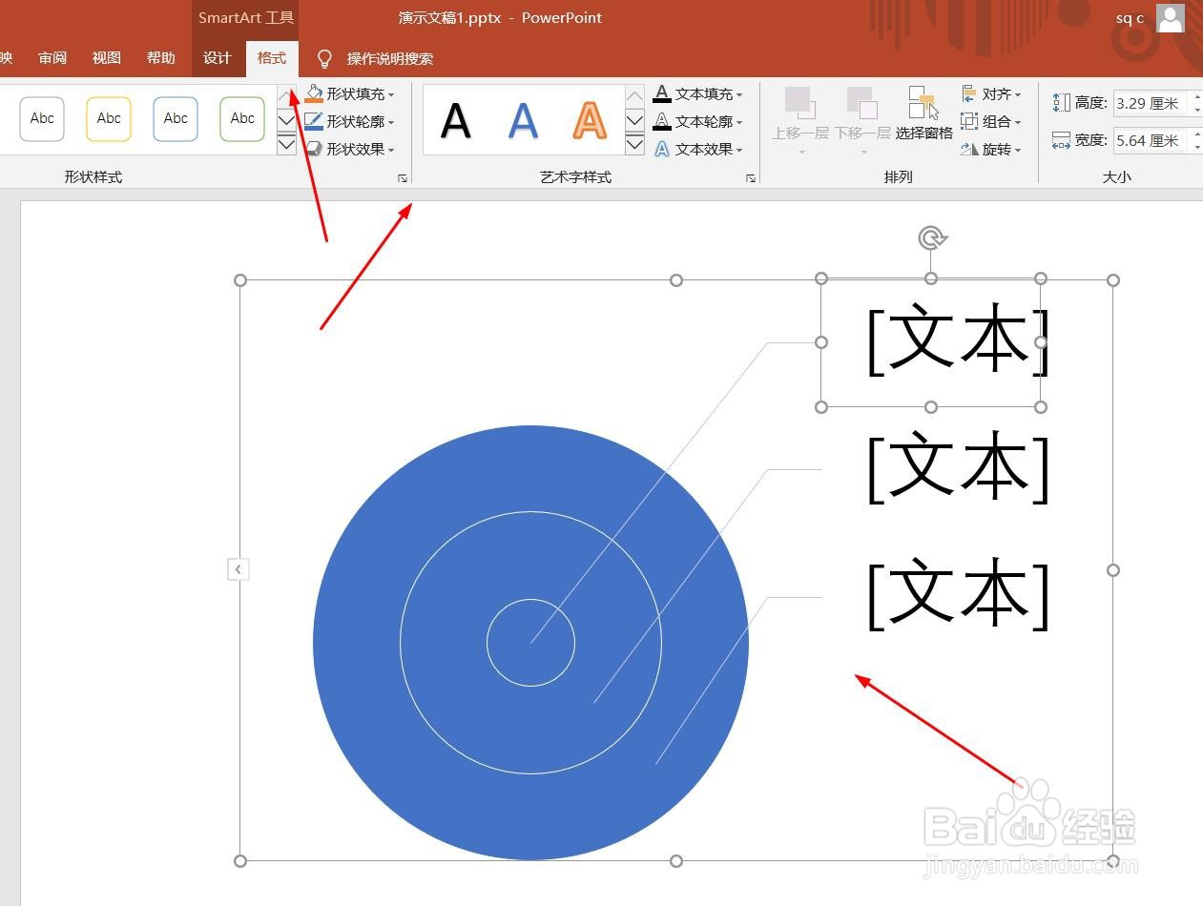Open the 形状填充 shape fill menu
Image resolution: width=1203 pixels, height=906 pixels.
point(349,93)
